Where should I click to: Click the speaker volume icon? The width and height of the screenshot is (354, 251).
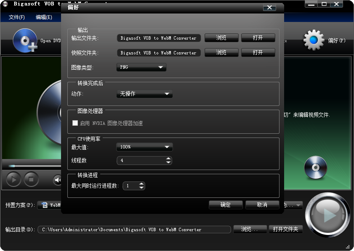tap(57, 179)
